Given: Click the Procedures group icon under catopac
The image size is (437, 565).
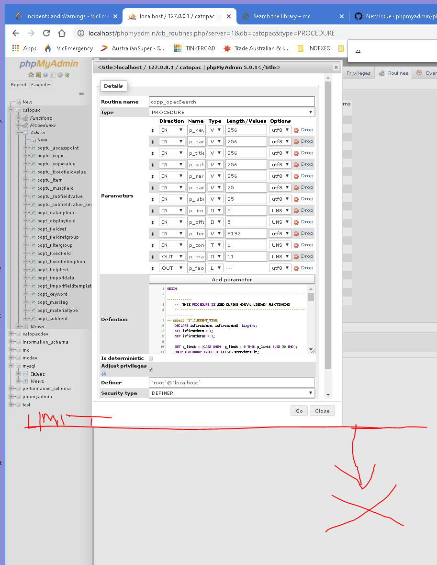Looking at the screenshot, I should pyautogui.click(x=25, y=126).
